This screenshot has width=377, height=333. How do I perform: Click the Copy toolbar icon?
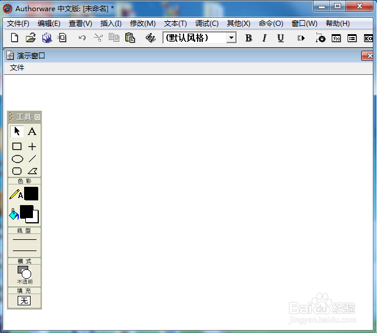coord(114,38)
